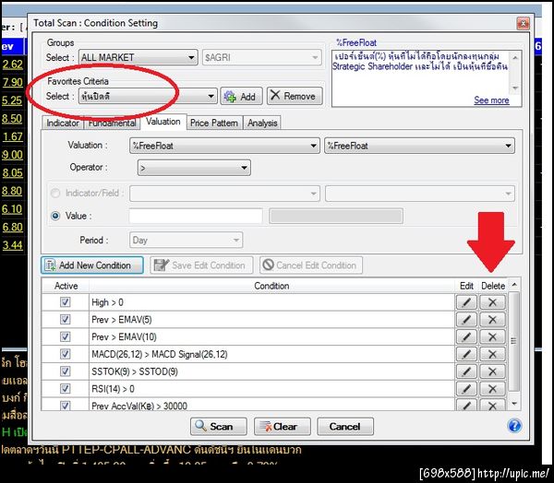Open the second %FreeFloat dropdown
554x483 pixels.
(419, 146)
